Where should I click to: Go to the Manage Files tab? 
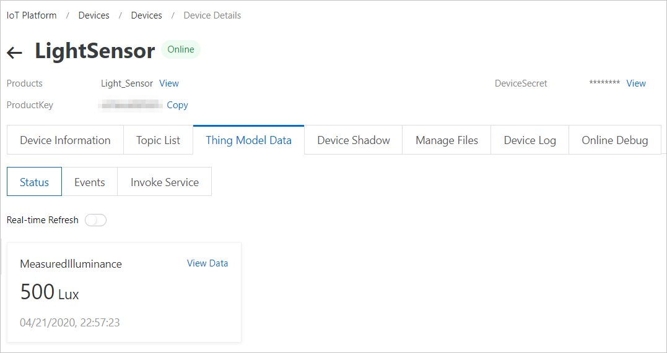click(447, 140)
